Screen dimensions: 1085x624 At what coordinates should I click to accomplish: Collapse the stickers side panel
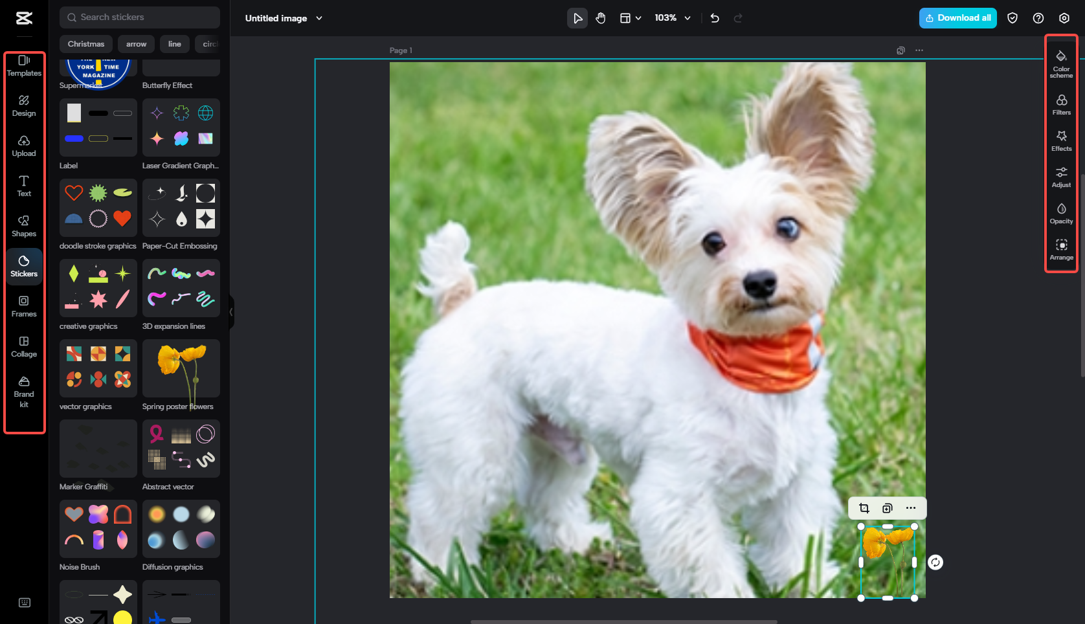coord(231,312)
